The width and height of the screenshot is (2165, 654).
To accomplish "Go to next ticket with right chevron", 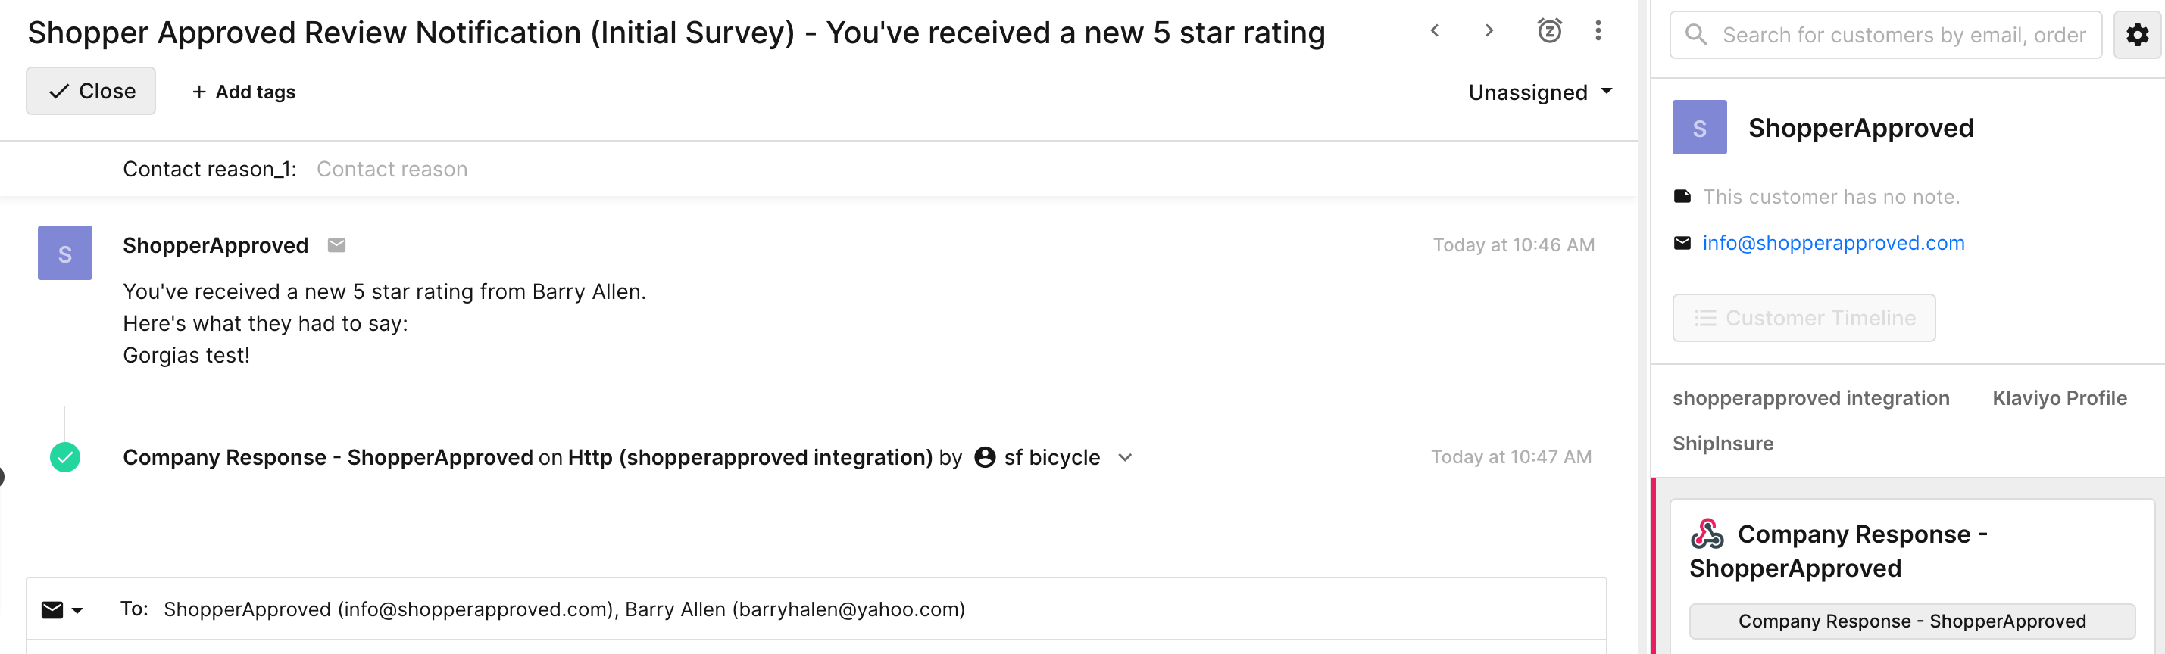I will point(1489,31).
